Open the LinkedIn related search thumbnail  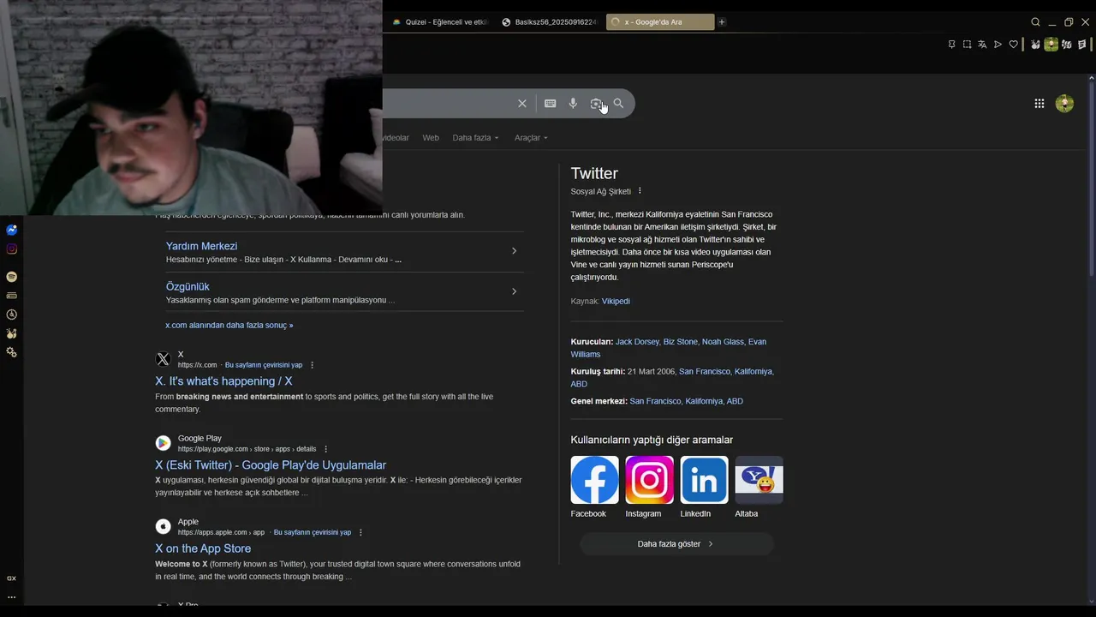[x=704, y=480]
